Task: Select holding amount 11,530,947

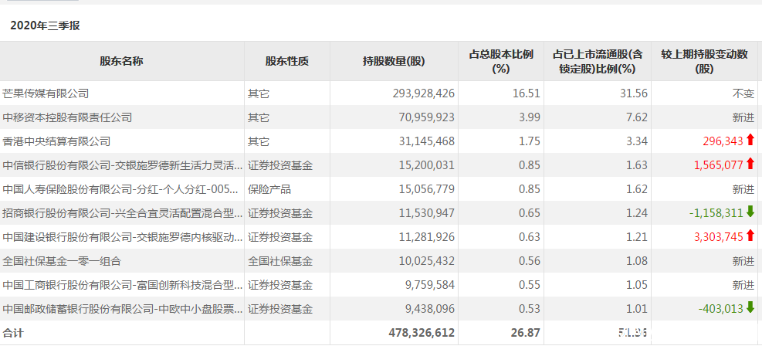Action: coord(426,213)
